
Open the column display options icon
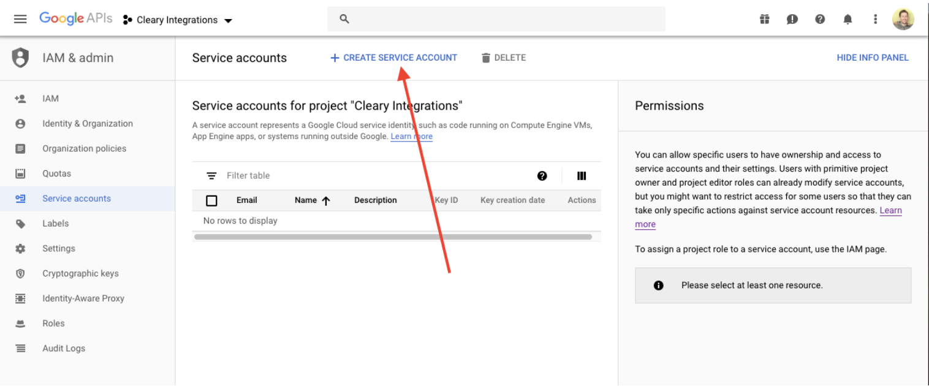[582, 176]
